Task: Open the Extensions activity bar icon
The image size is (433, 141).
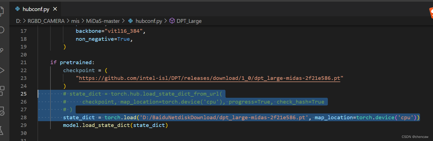Action: tap(2, 91)
